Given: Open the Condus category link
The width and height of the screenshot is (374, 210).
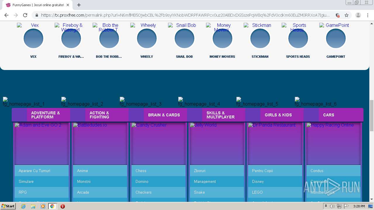Looking at the screenshot, I should pyautogui.click(x=333, y=171).
